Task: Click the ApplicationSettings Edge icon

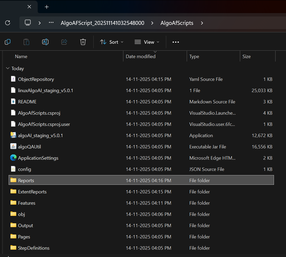Action: click(x=13, y=158)
